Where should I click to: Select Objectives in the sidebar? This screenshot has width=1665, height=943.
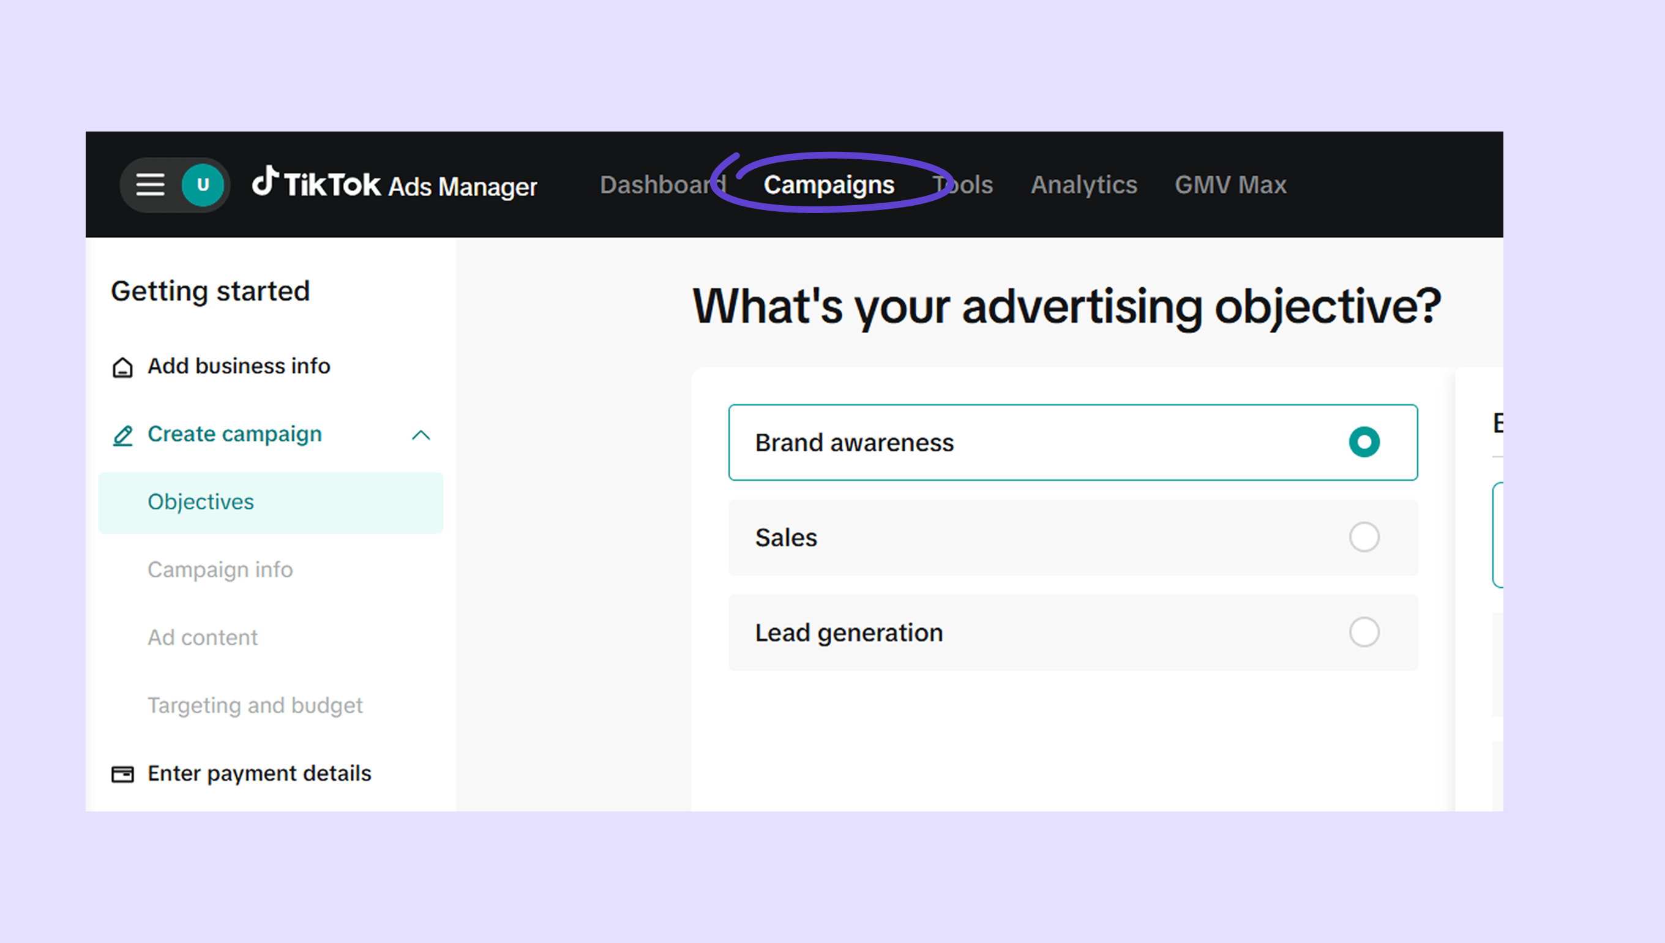click(201, 502)
